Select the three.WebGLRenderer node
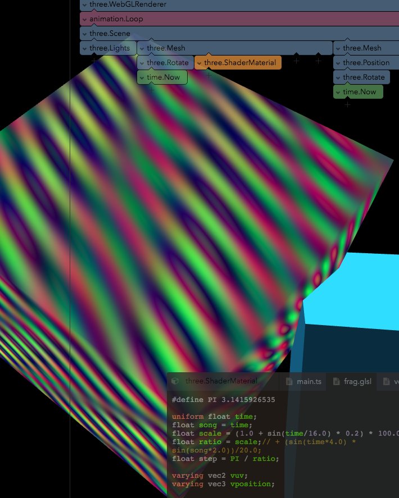Image resolution: width=399 pixels, height=498 pixels. pyautogui.click(x=239, y=4)
